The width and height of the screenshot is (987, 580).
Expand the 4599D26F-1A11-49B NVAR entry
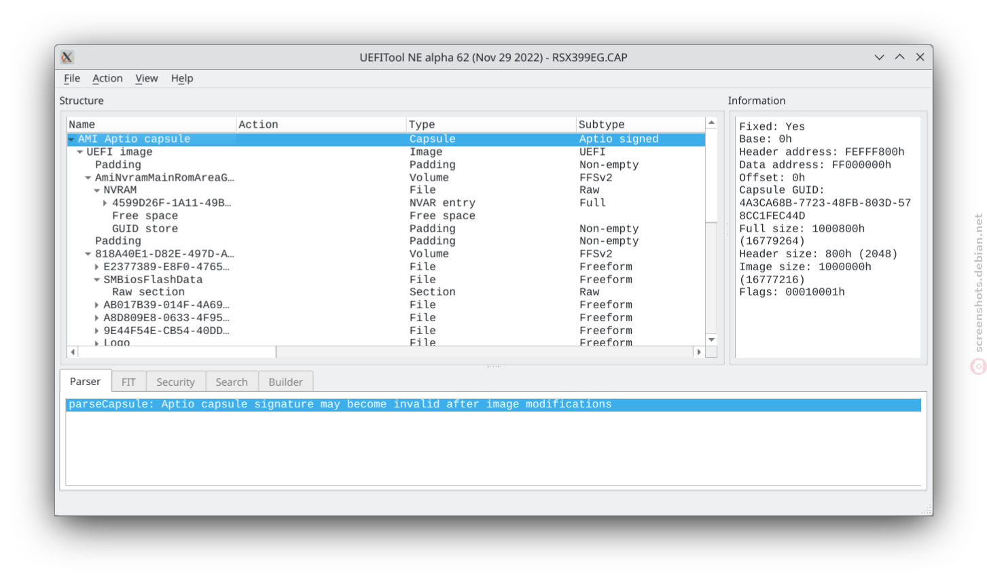[x=105, y=203]
